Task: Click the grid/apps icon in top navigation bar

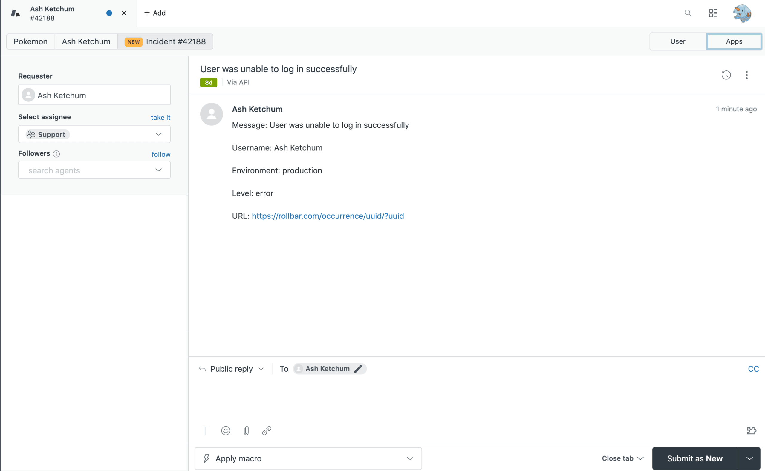Action: click(713, 13)
